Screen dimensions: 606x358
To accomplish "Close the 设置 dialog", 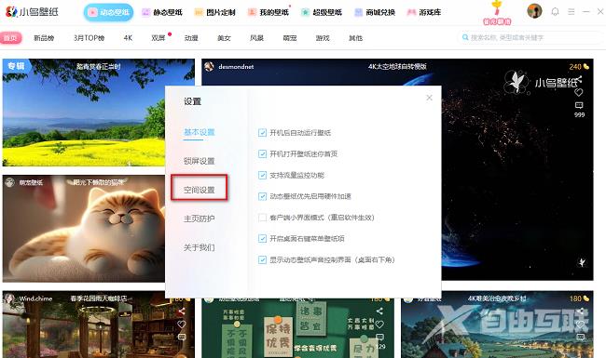I will [x=429, y=98].
